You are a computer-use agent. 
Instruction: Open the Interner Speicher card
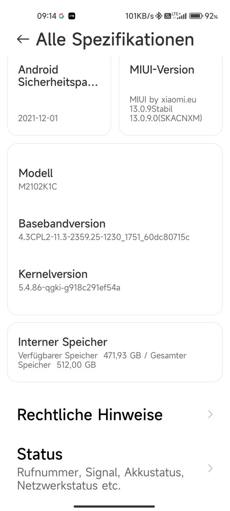[x=115, y=352]
